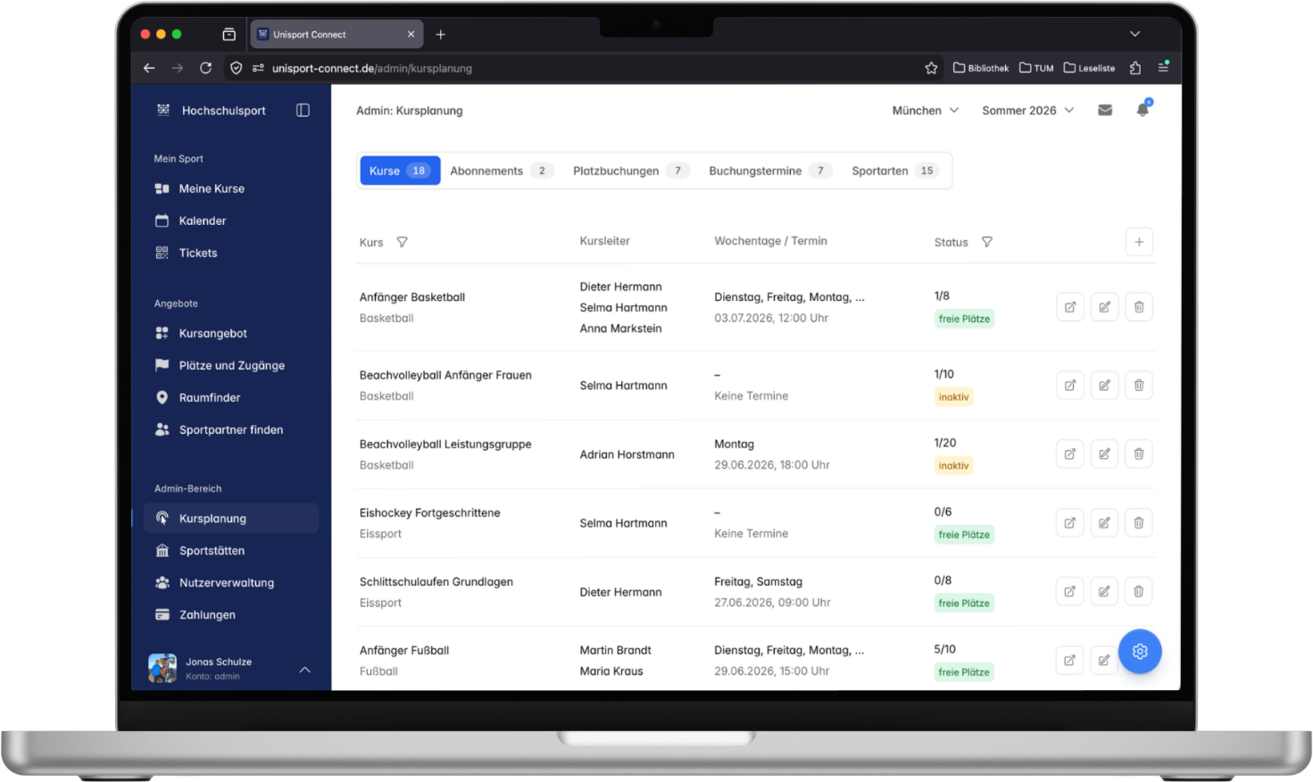Filter the Status column
Image resolution: width=1313 pixels, height=782 pixels.
pos(987,242)
